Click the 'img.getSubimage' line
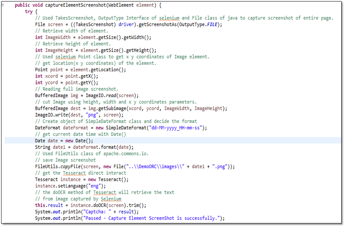 coord(131,108)
